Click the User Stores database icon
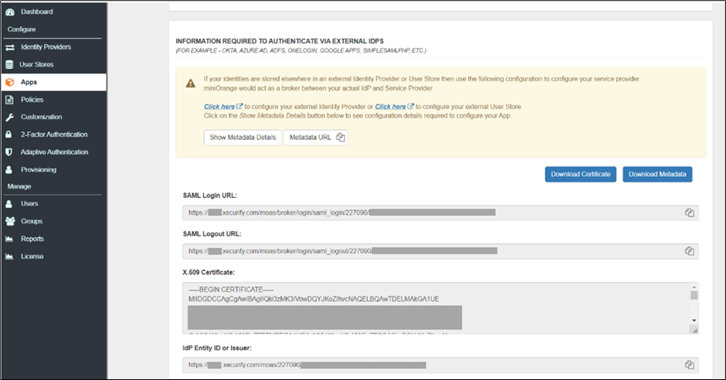Image resolution: width=726 pixels, height=380 pixels. click(x=9, y=65)
